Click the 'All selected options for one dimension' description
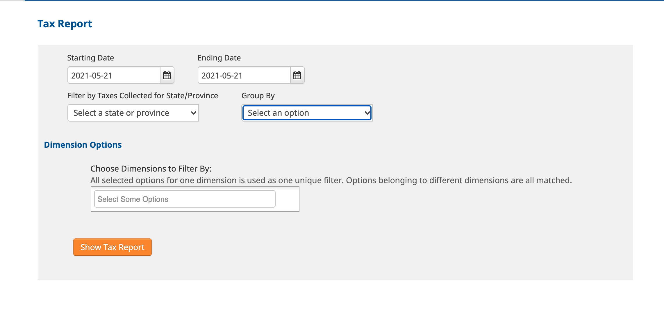The width and height of the screenshot is (664, 321). click(331, 180)
